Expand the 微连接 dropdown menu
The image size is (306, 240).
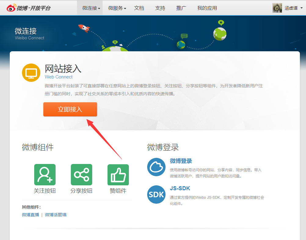[91, 8]
